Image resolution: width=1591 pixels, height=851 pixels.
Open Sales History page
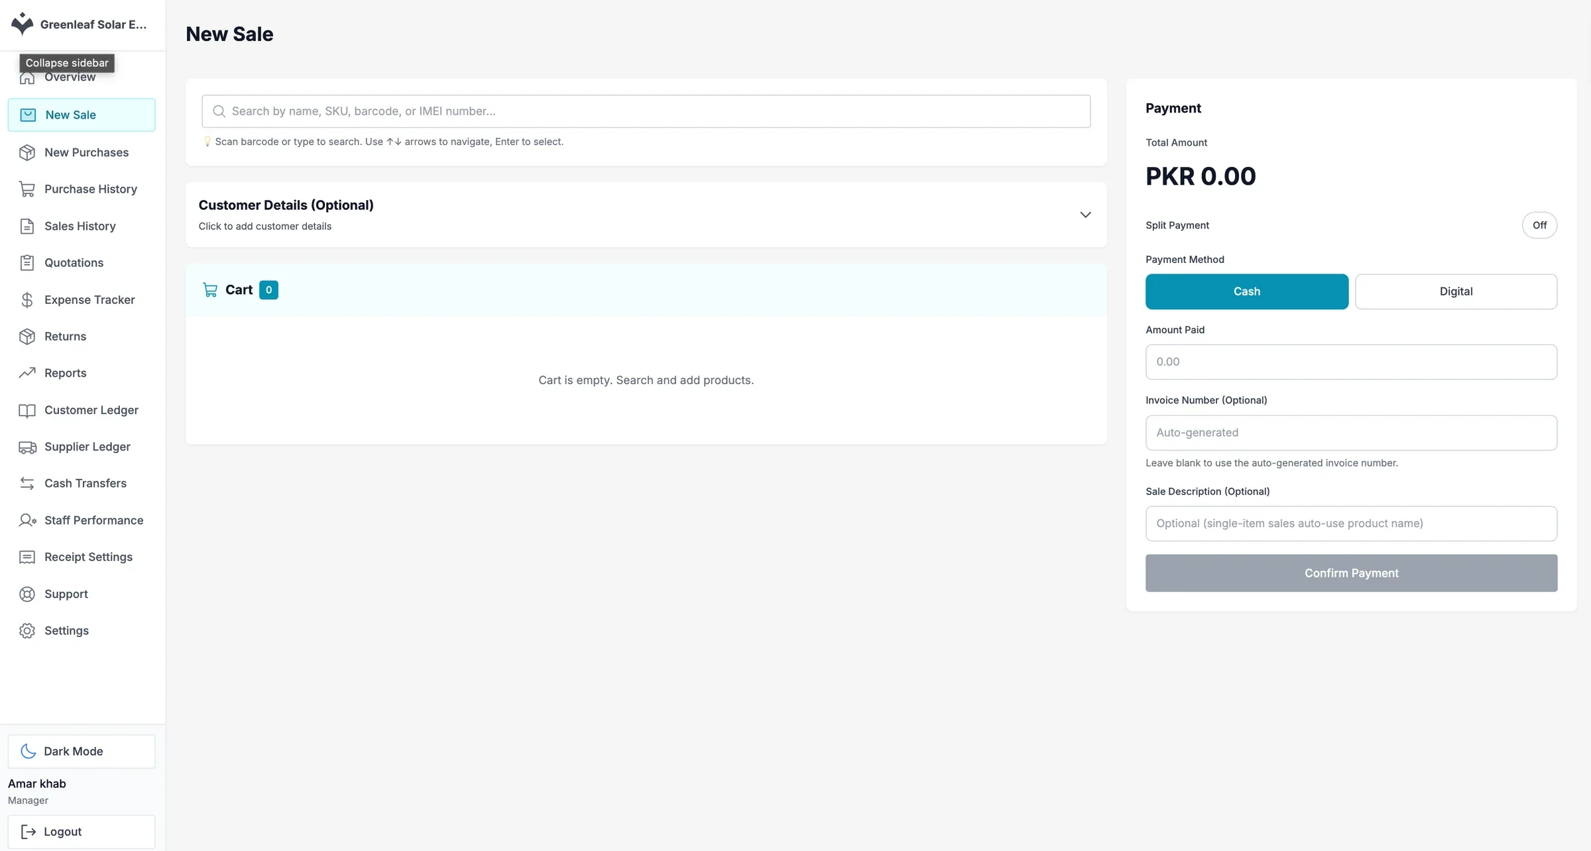(x=82, y=226)
